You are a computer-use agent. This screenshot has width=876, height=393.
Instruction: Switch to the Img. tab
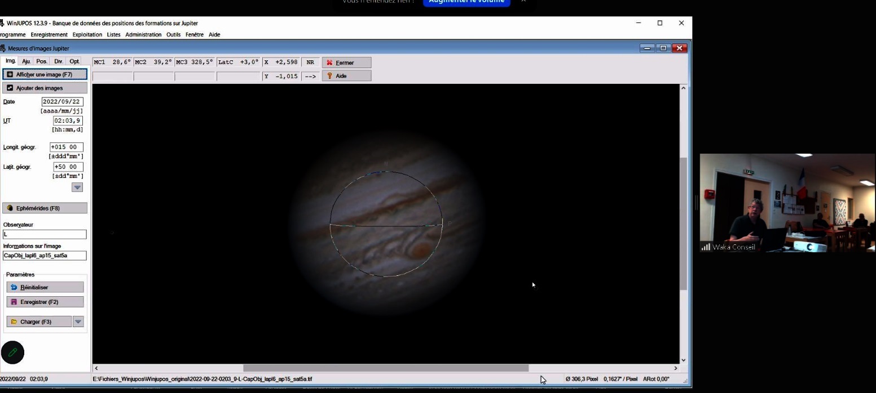pyautogui.click(x=10, y=61)
